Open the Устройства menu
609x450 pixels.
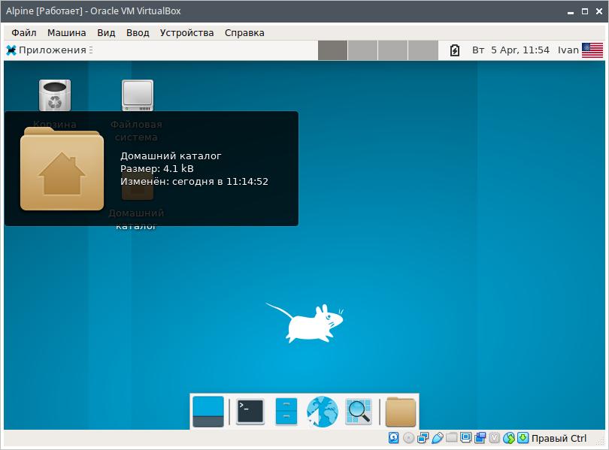186,32
